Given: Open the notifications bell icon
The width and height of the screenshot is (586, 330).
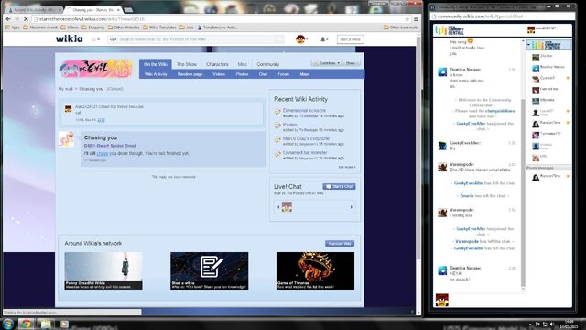Looking at the screenshot, I should pos(323,39).
